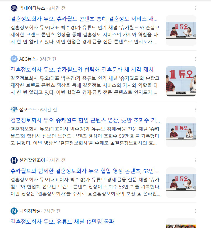This screenshot has height=228, width=211.
Task: Click the 한경잡앤조이 H logo icon
Action: 14,160
